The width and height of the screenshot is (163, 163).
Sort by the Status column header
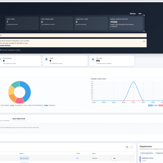21,154
